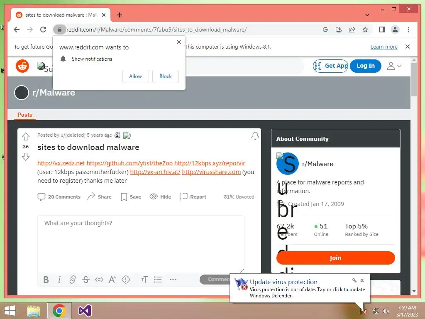425x319 pixels.
Task: Toggle post notification bell
Action: 255,136
